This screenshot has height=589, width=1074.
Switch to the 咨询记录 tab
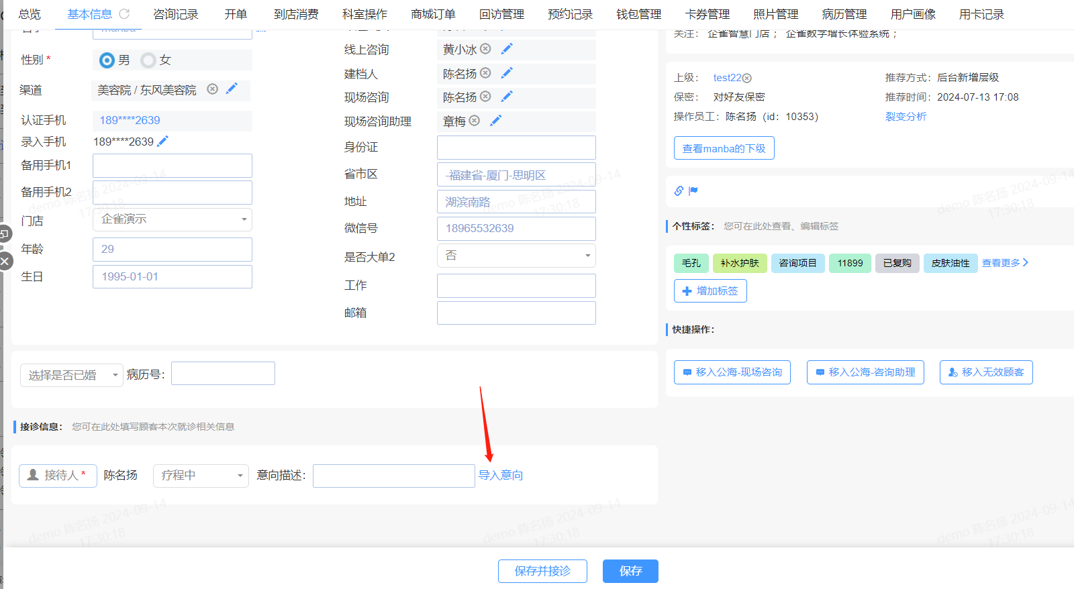pos(176,14)
